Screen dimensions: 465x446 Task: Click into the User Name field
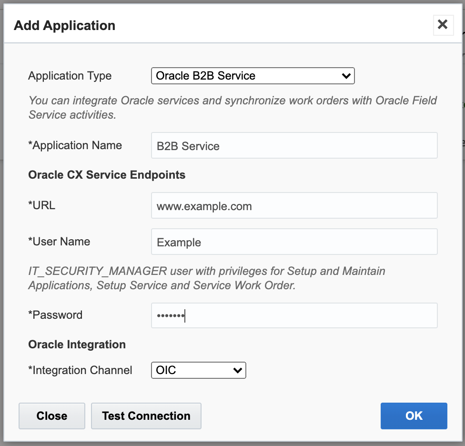point(294,242)
